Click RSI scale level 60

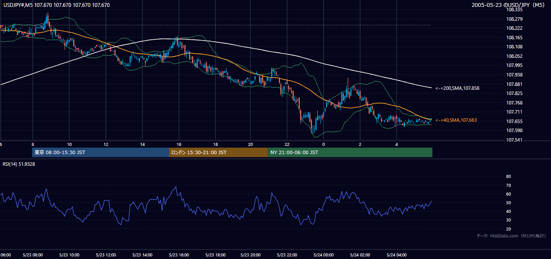(508, 194)
